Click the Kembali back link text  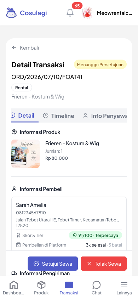pyautogui.click(x=29, y=48)
